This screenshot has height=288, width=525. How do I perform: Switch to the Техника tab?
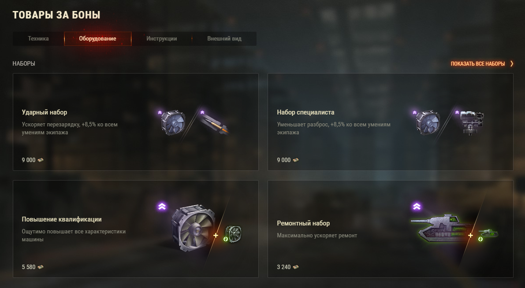[38, 38]
